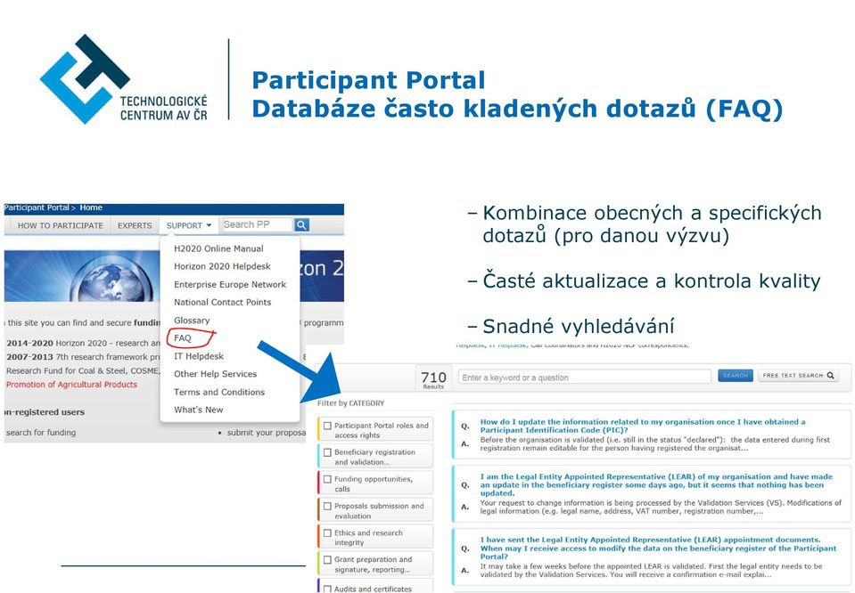Select H2020 Online Manual from Support menu
The width and height of the screenshot is (855, 593).
click(218, 248)
